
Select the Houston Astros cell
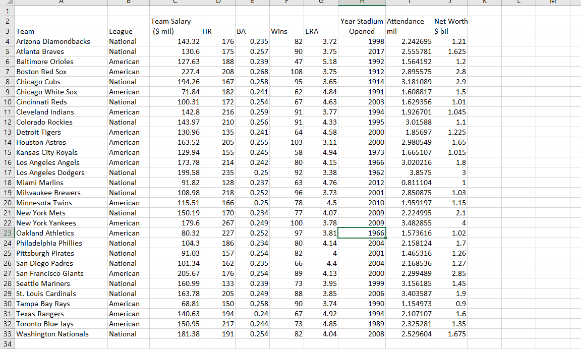[61, 142]
